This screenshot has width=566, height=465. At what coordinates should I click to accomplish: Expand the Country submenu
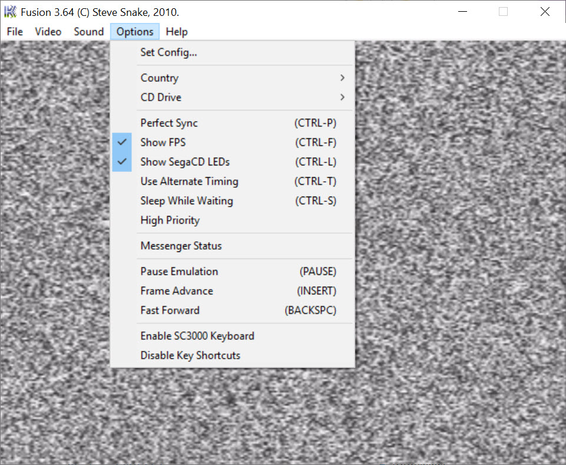click(233, 78)
